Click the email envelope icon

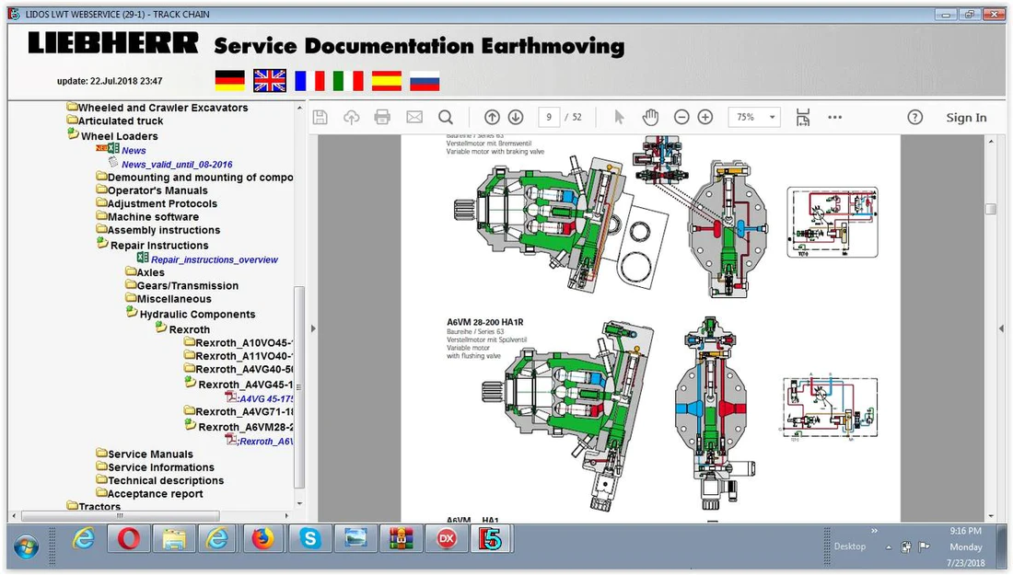(414, 117)
